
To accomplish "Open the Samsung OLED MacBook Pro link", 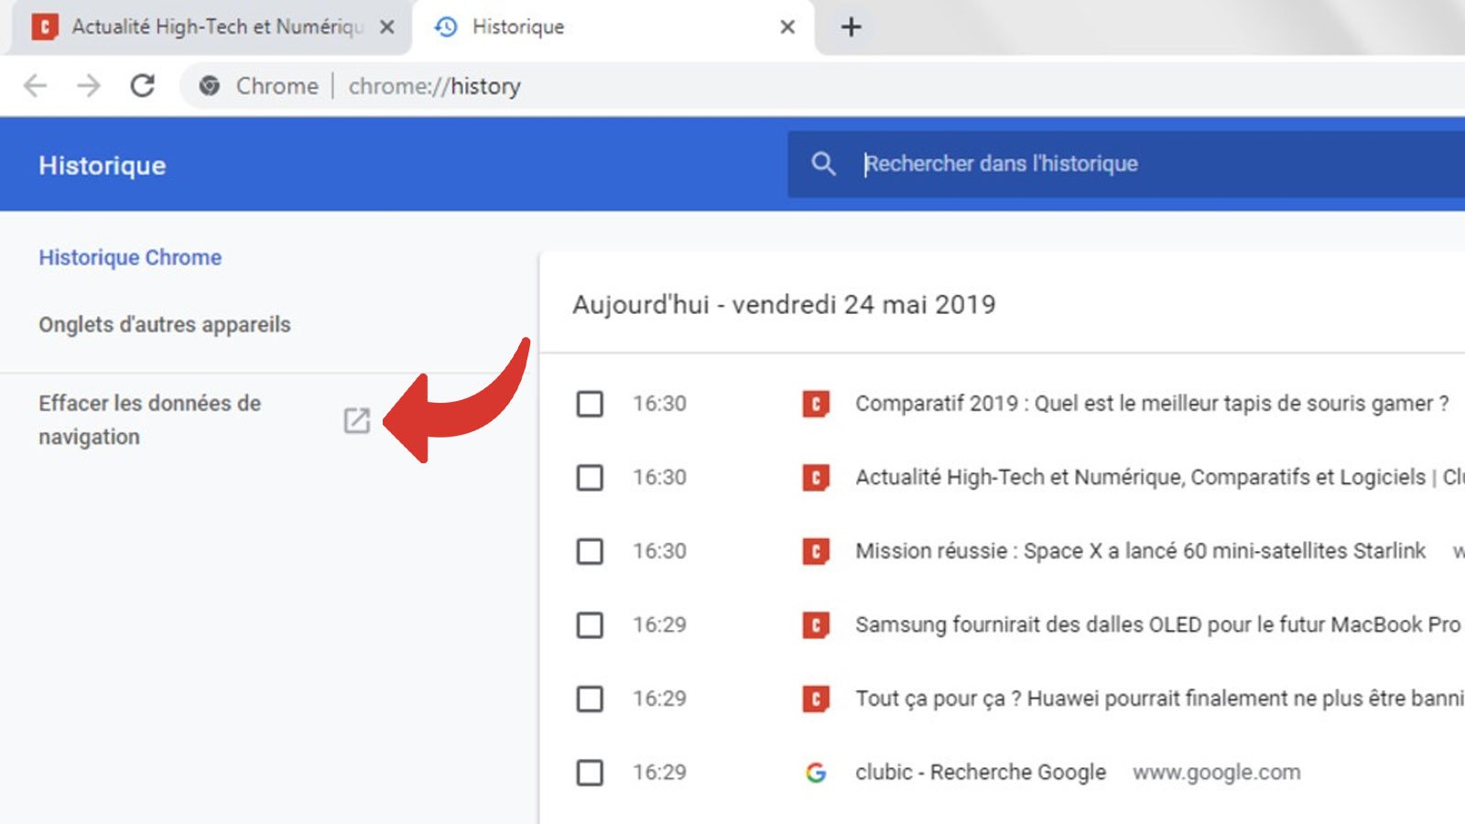I will click(1158, 625).
